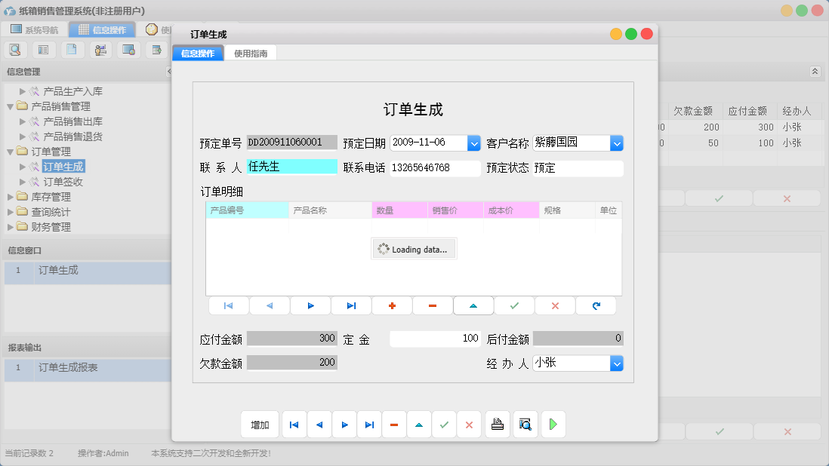Jump to the last record in the detail grid
829x466 pixels.
pos(351,305)
